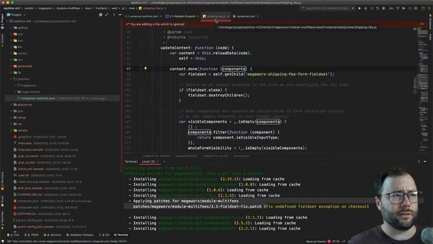The height and width of the screenshot is (244, 433).
Task: Click the code minimap on editor right side
Action: (422, 90)
